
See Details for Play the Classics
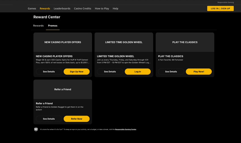(171, 72)
